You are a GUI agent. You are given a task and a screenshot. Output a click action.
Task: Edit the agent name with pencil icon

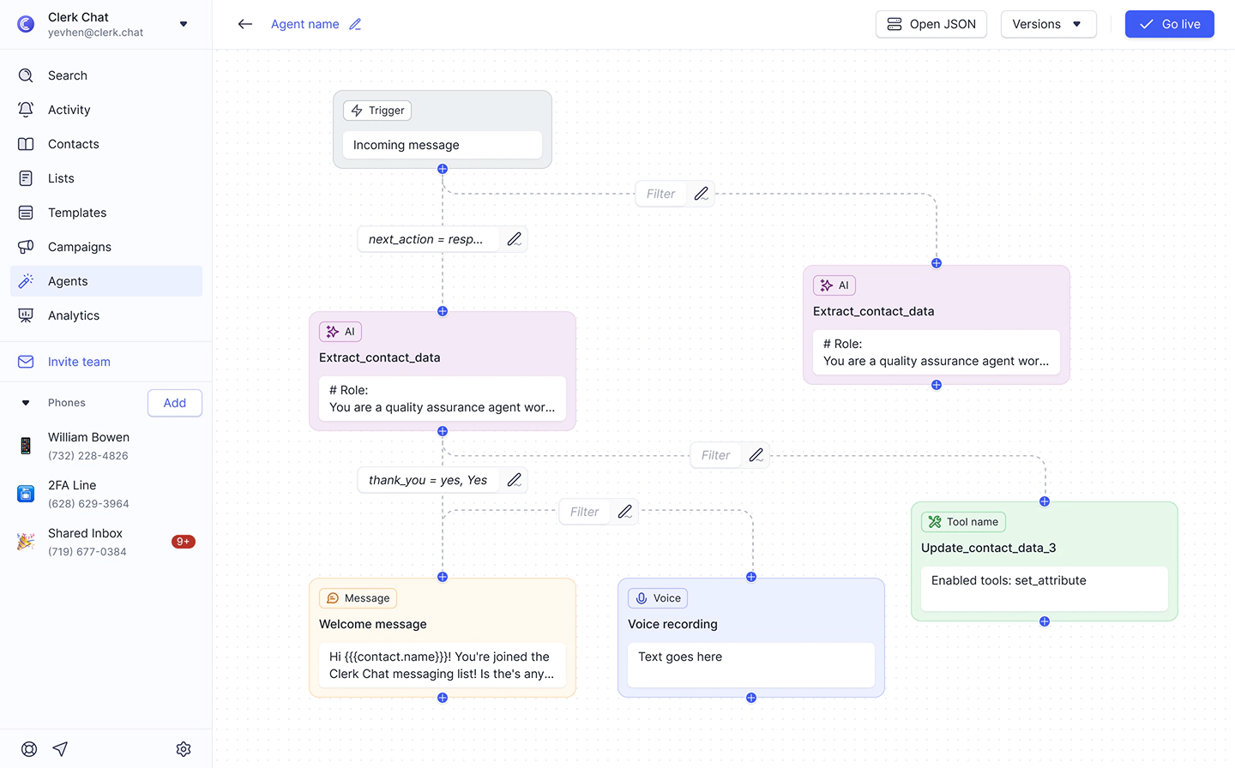(x=355, y=24)
